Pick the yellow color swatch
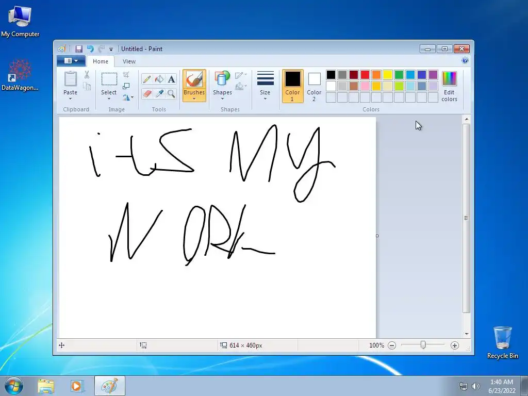Image resolution: width=528 pixels, height=396 pixels. tap(388, 75)
